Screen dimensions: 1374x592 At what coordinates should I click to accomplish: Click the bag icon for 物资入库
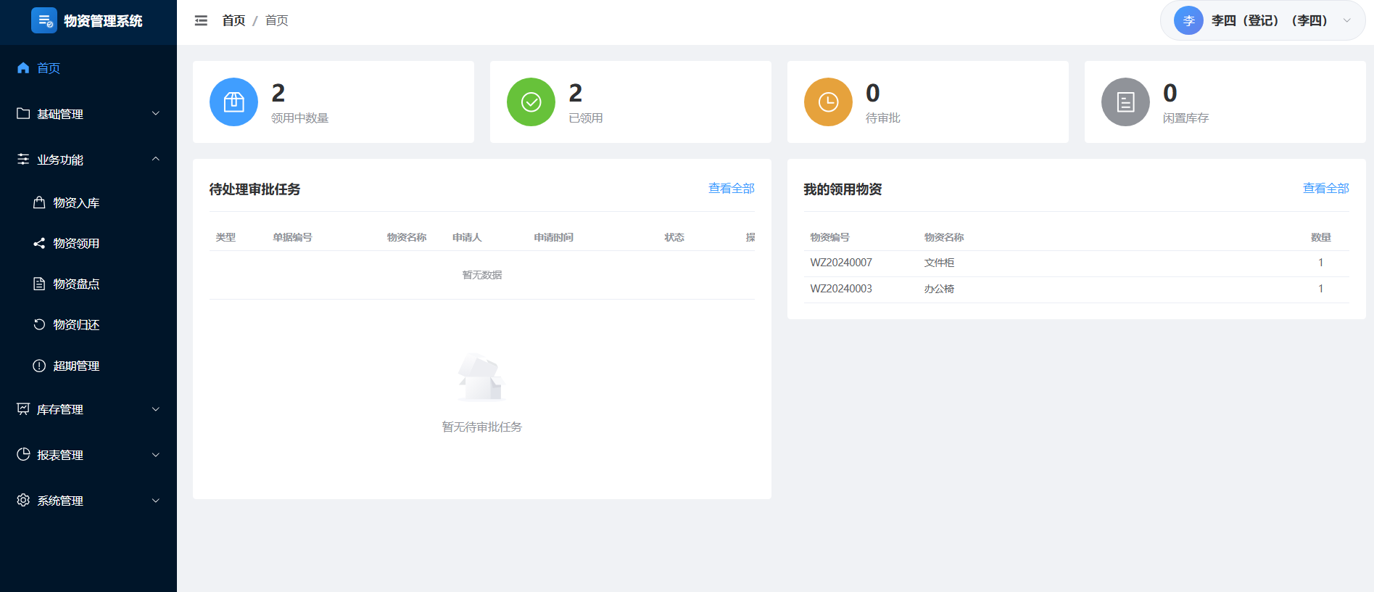(x=39, y=202)
